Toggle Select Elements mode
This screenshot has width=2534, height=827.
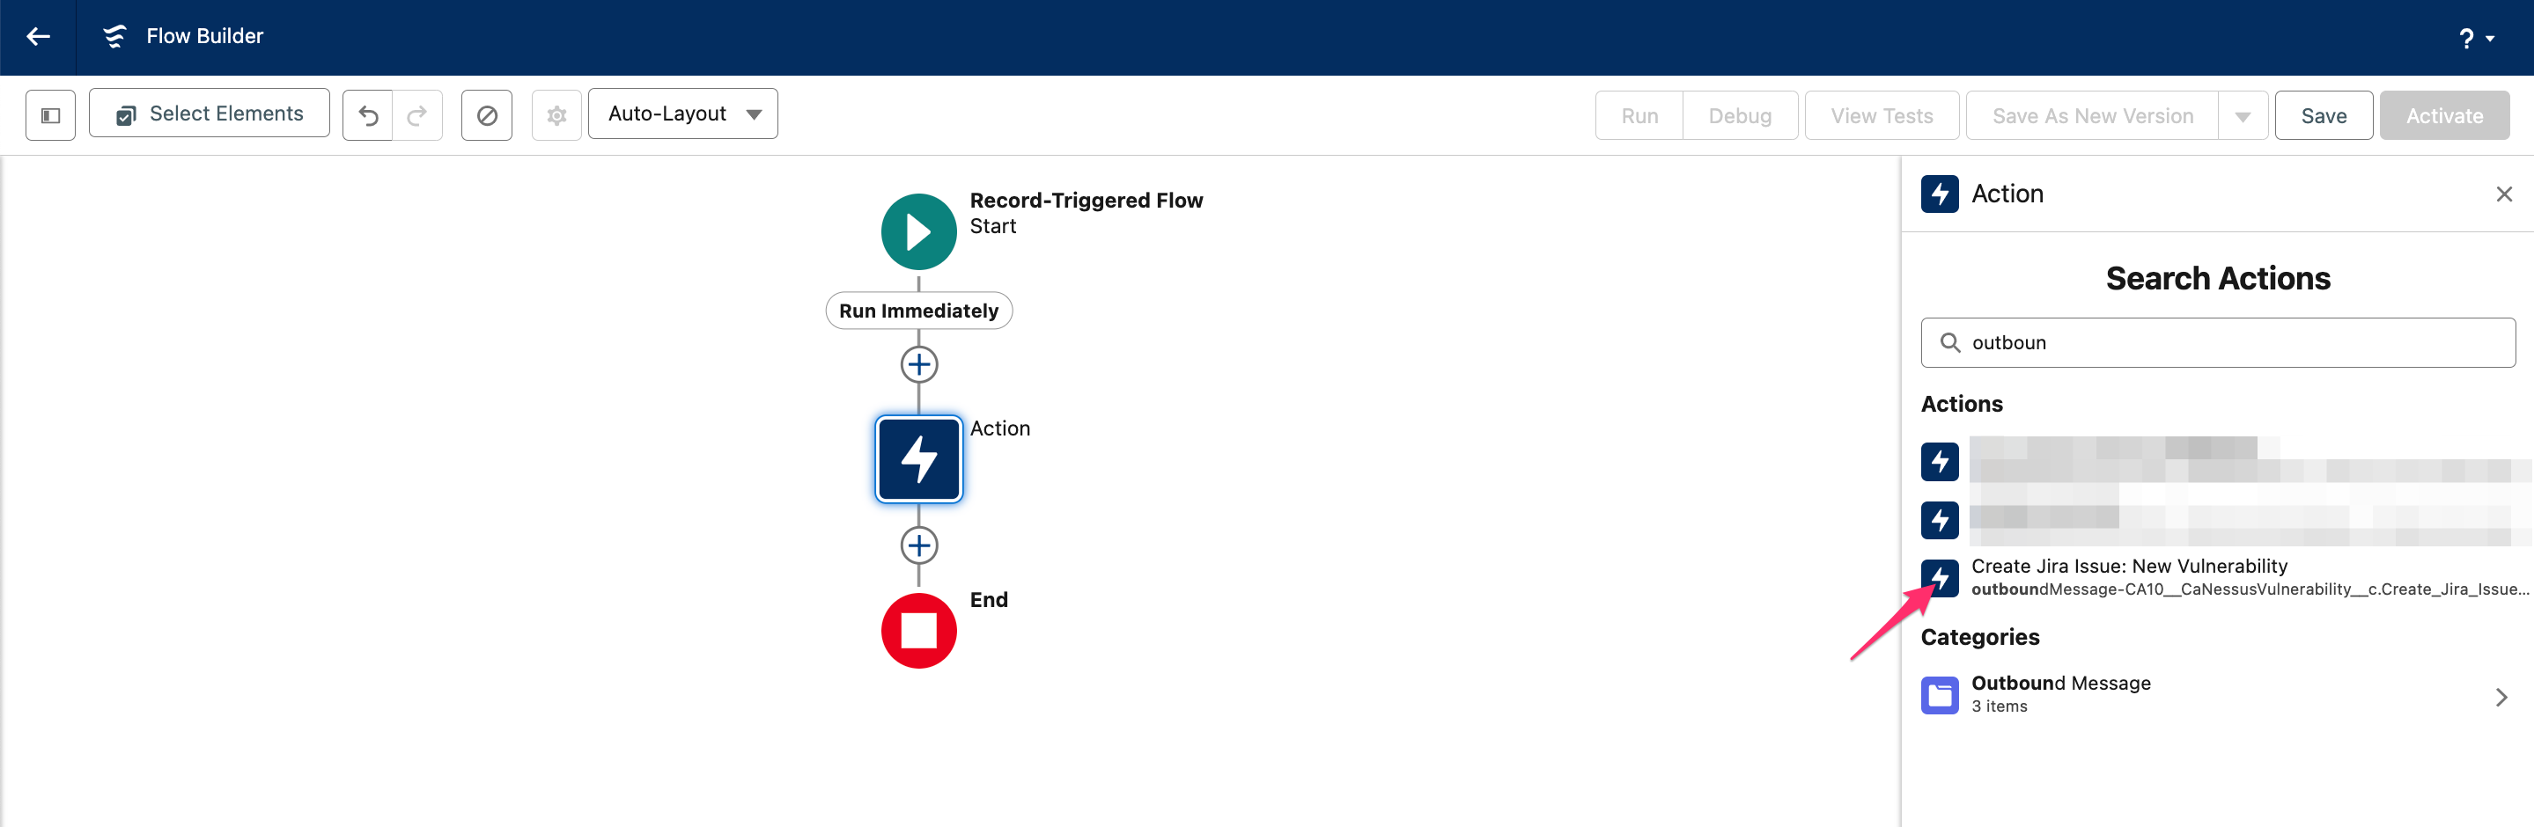tap(208, 113)
